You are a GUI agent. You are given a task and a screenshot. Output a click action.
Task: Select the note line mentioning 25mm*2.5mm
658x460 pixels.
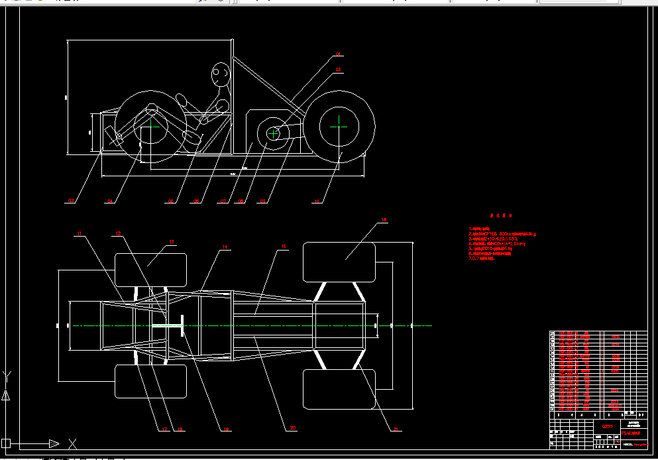click(497, 243)
